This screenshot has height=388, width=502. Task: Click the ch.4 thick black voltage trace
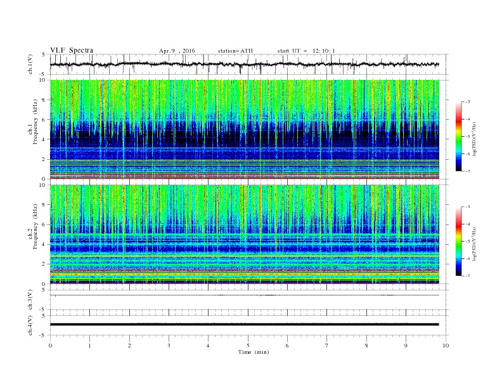coord(244,325)
